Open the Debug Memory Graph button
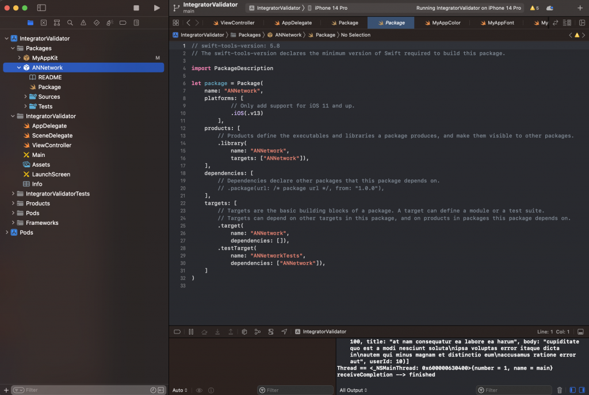The image size is (589, 395). click(x=257, y=332)
